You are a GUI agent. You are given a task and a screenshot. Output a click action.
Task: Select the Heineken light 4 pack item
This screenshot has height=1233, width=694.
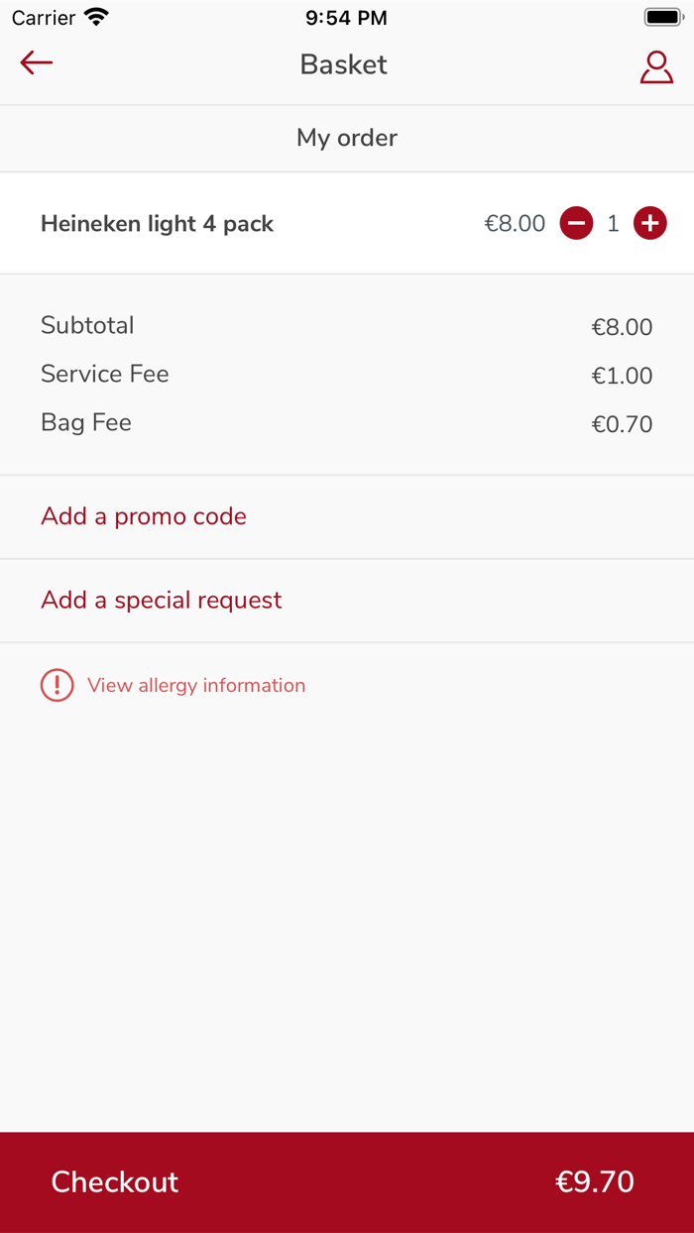157,224
